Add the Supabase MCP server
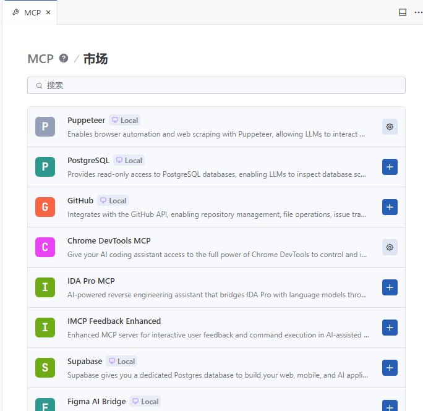Viewport: 423px width, 411px height. click(x=390, y=368)
